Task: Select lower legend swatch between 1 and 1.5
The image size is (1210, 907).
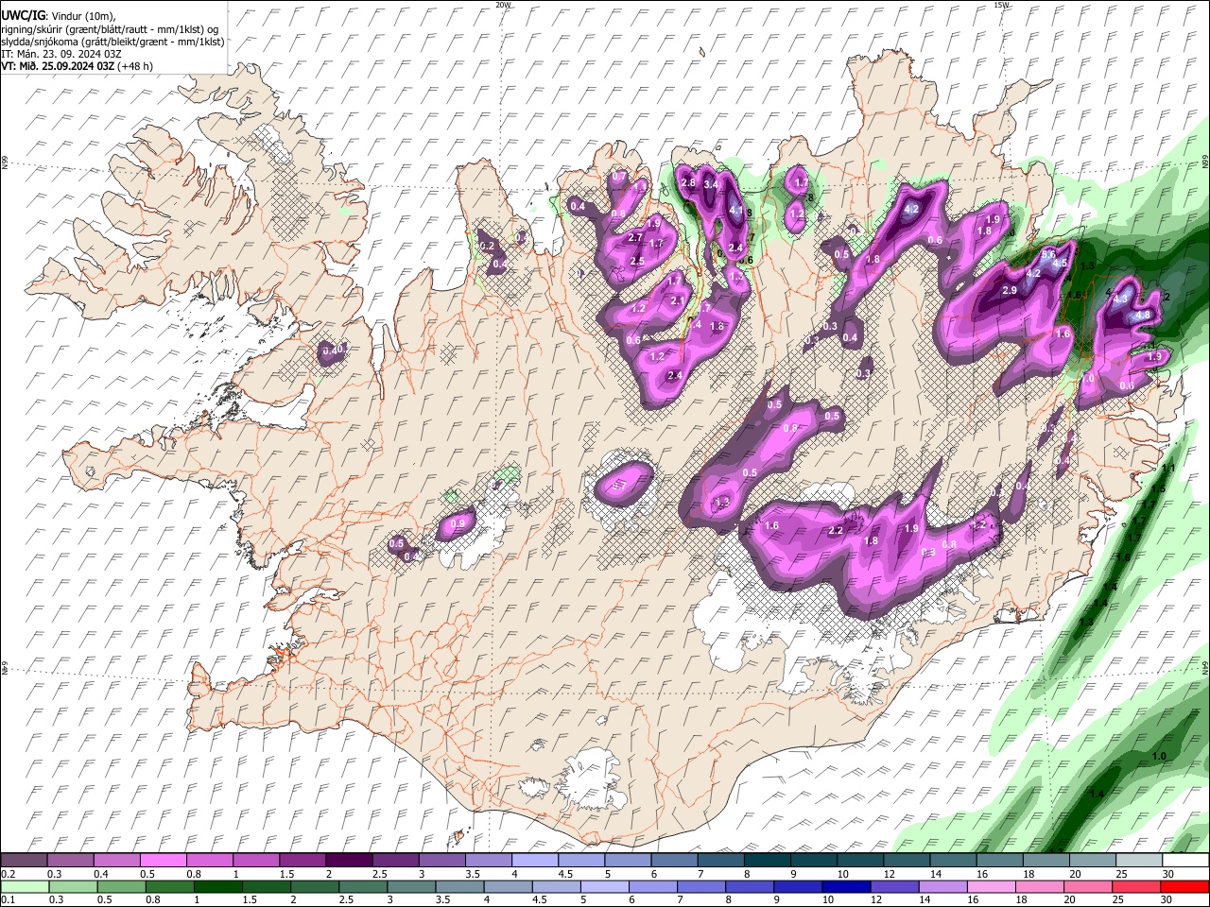Action: point(217,886)
